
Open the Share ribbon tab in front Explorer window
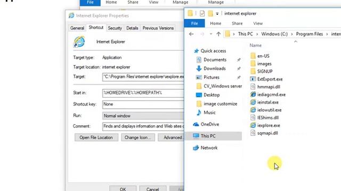click(x=237, y=23)
